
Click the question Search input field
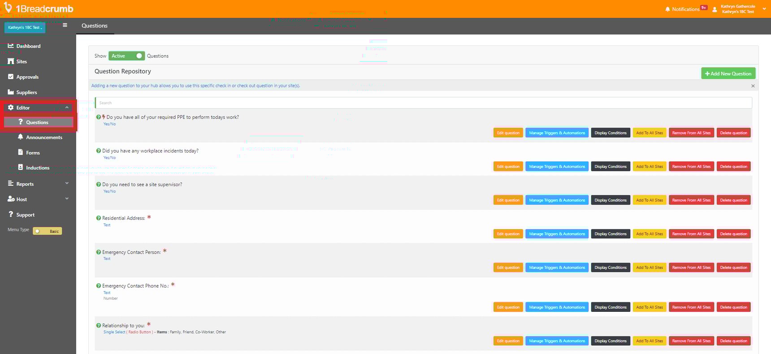point(423,103)
